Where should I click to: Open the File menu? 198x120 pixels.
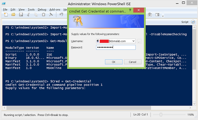pos(5,10)
